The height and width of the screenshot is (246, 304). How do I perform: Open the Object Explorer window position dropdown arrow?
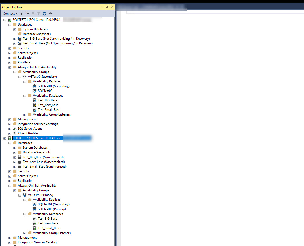click(103, 7)
